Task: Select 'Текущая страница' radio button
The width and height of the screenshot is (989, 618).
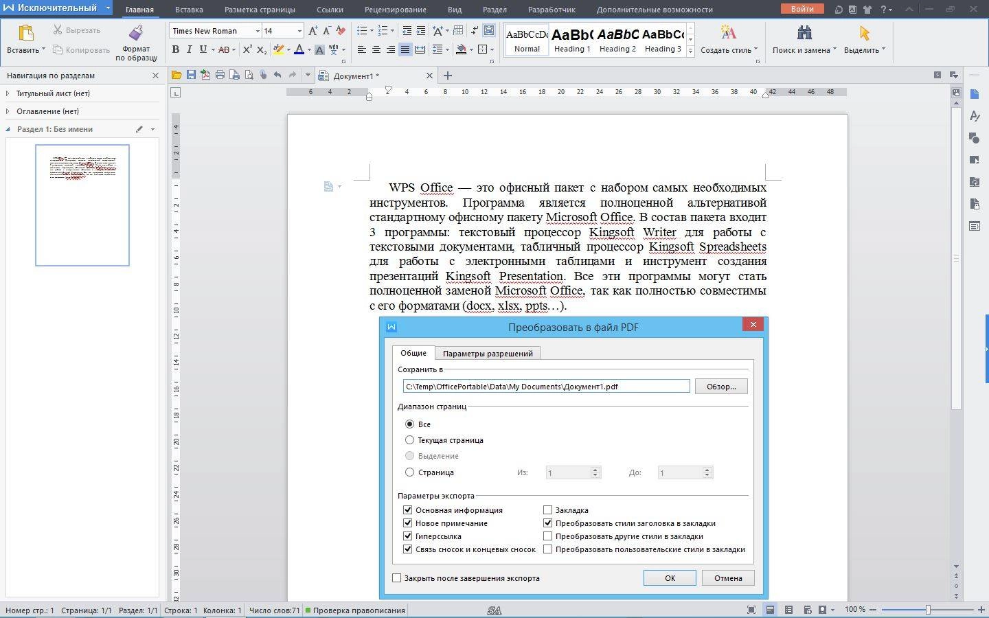Action: pos(409,440)
